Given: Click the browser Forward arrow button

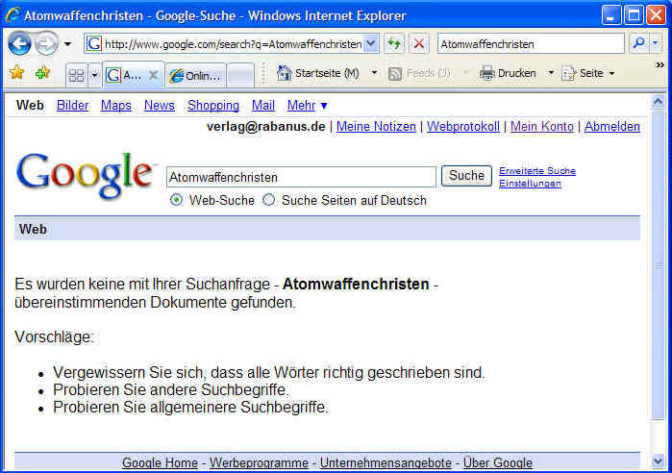Looking at the screenshot, I should click(x=46, y=44).
